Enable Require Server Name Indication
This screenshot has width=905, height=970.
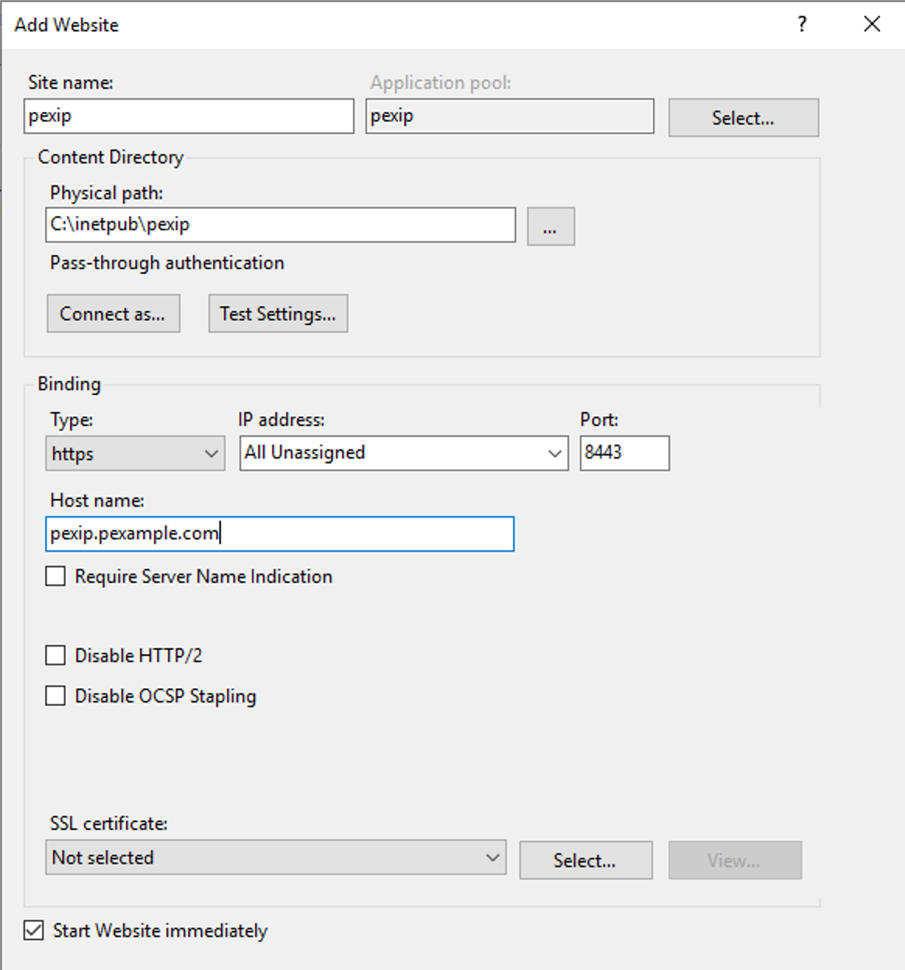pyautogui.click(x=55, y=577)
